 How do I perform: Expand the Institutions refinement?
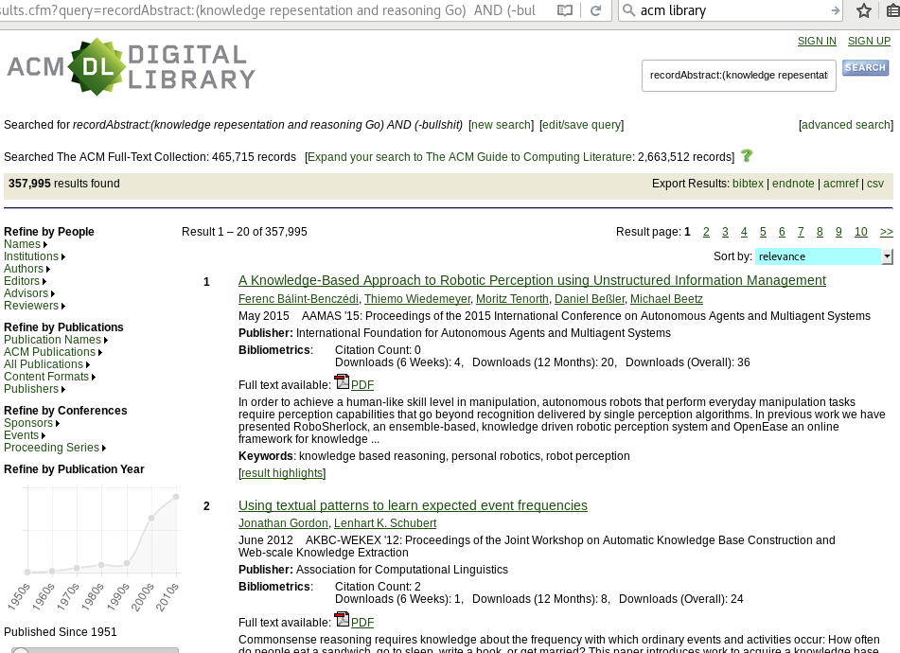coord(34,256)
